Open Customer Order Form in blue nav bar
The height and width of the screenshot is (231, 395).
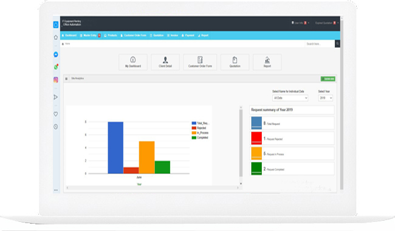pyautogui.click(x=133, y=35)
